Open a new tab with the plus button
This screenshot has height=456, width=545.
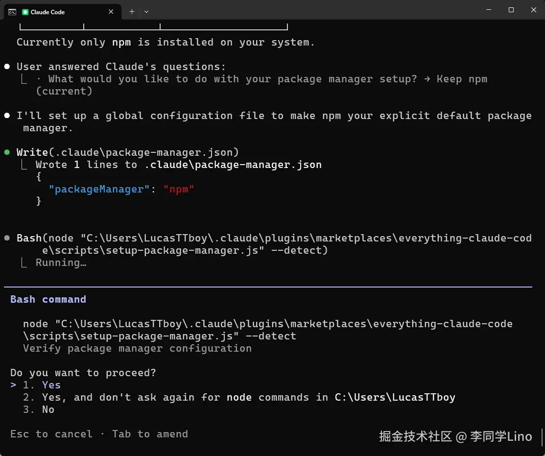pos(132,12)
